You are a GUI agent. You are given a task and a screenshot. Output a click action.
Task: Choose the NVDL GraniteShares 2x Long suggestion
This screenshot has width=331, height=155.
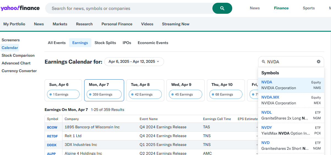(291, 115)
